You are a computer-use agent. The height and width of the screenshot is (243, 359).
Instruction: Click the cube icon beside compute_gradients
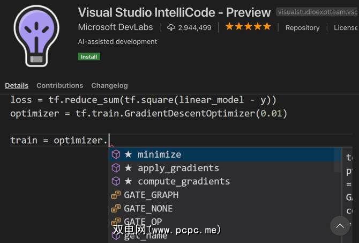click(116, 181)
